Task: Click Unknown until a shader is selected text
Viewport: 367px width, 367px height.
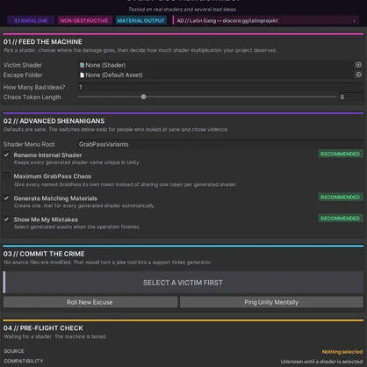Action: tap(321, 362)
